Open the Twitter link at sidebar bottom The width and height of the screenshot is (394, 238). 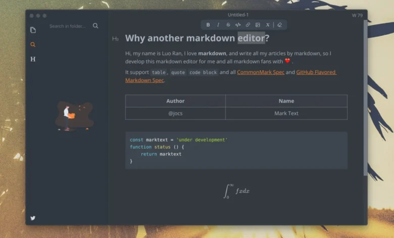(33, 218)
